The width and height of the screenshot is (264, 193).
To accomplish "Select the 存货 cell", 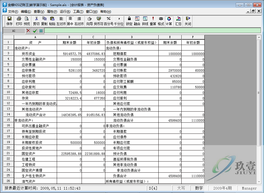I will click(35, 98).
